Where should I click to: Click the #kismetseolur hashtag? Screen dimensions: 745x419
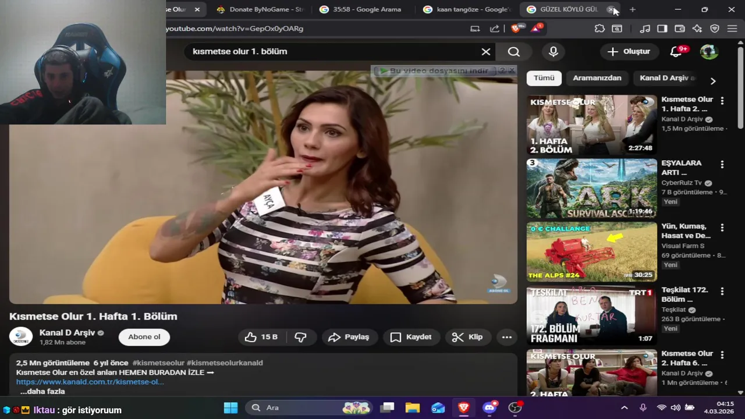point(158,363)
